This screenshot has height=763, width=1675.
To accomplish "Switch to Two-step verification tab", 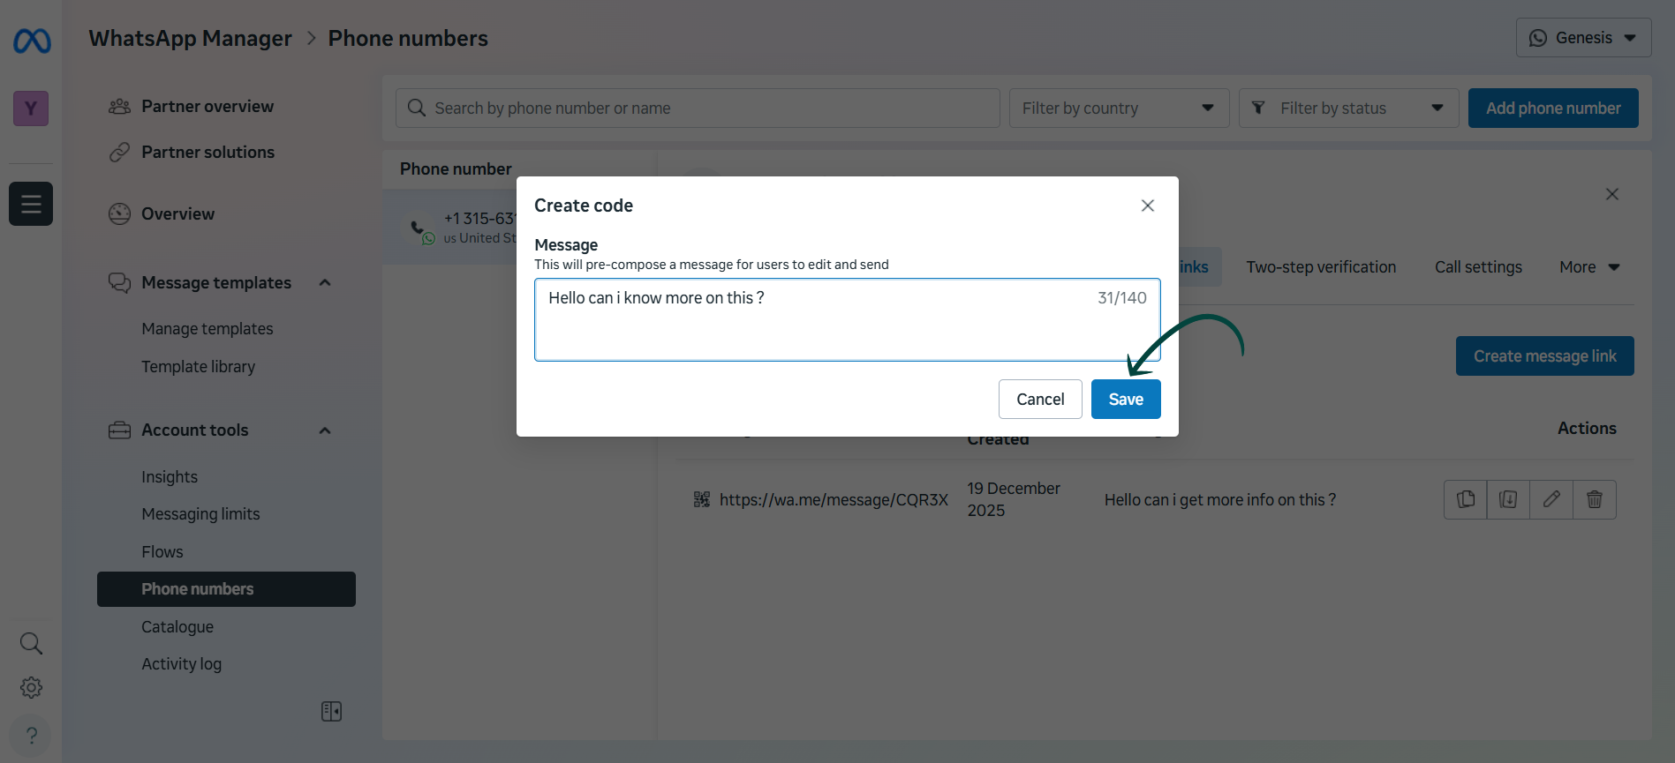I will click(1321, 267).
